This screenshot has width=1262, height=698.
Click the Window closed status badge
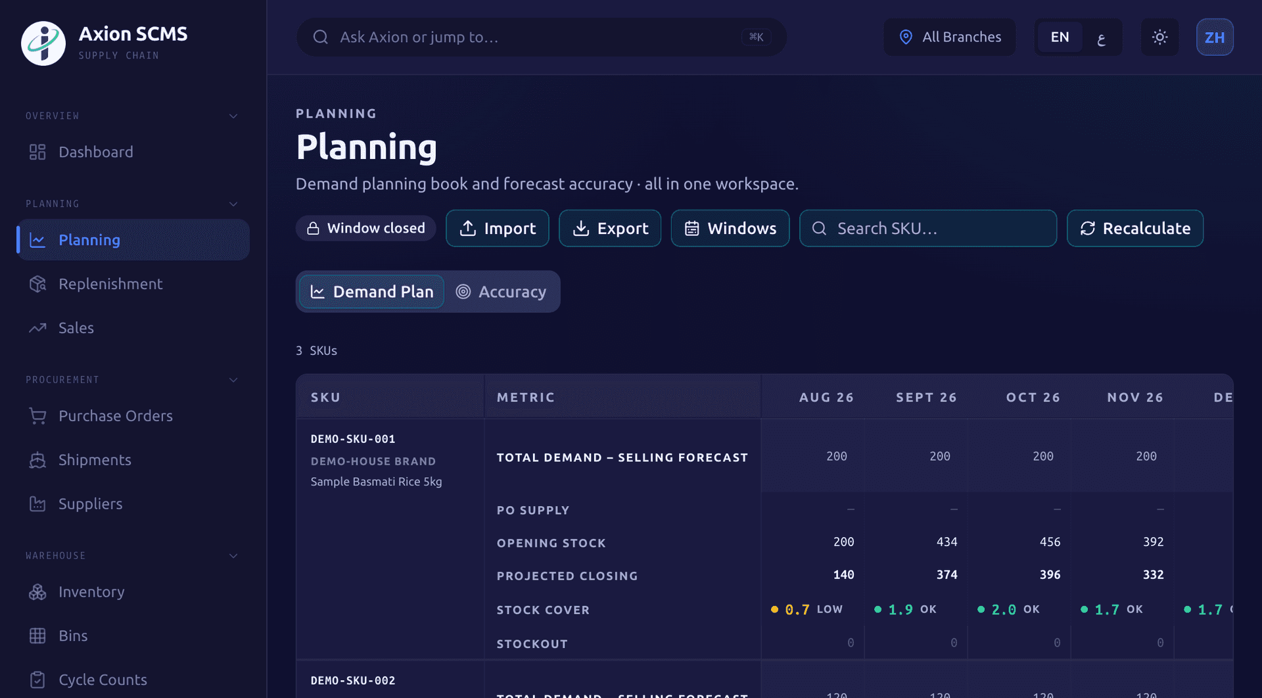click(x=366, y=228)
